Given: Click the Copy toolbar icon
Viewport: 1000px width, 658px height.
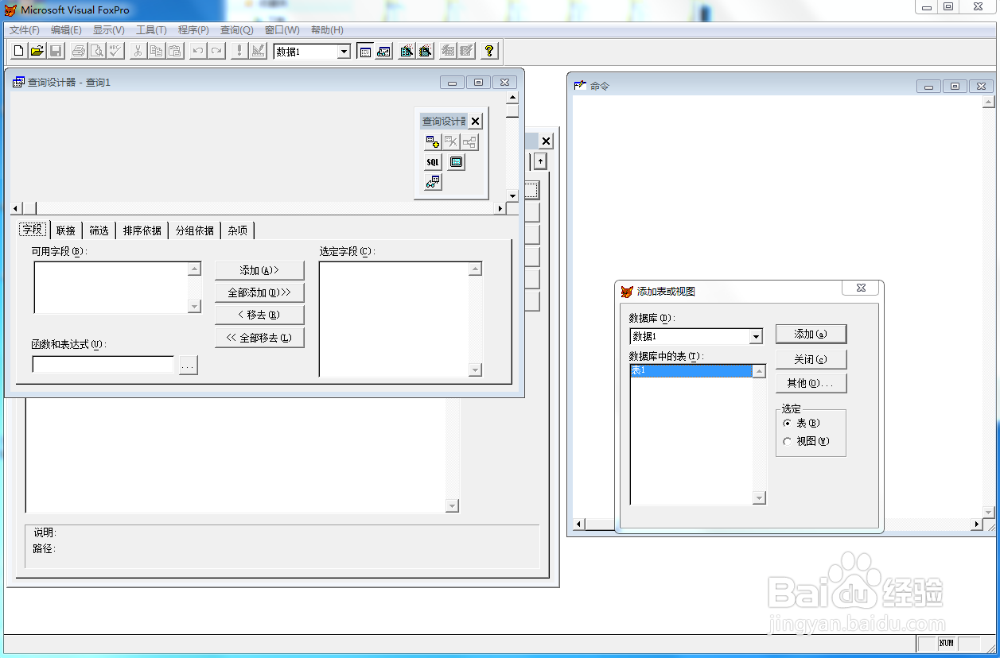Looking at the screenshot, I should [x=156, y=52].
